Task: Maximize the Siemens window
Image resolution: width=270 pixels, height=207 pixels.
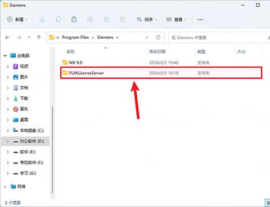Action: (258, 5)
